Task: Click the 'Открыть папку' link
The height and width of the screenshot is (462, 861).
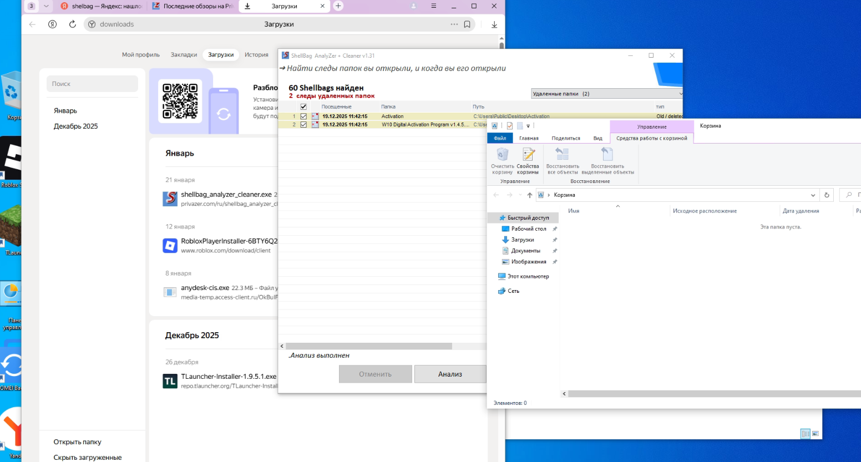Action: click(78, 442)
